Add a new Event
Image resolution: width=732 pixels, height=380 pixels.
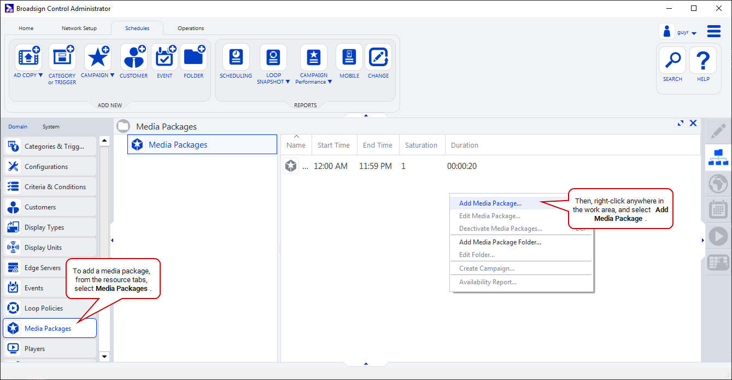pos(165,57)
